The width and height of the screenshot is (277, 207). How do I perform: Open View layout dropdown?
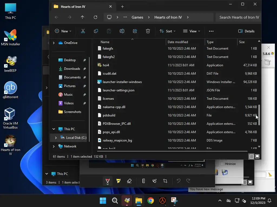pos(192,31)
